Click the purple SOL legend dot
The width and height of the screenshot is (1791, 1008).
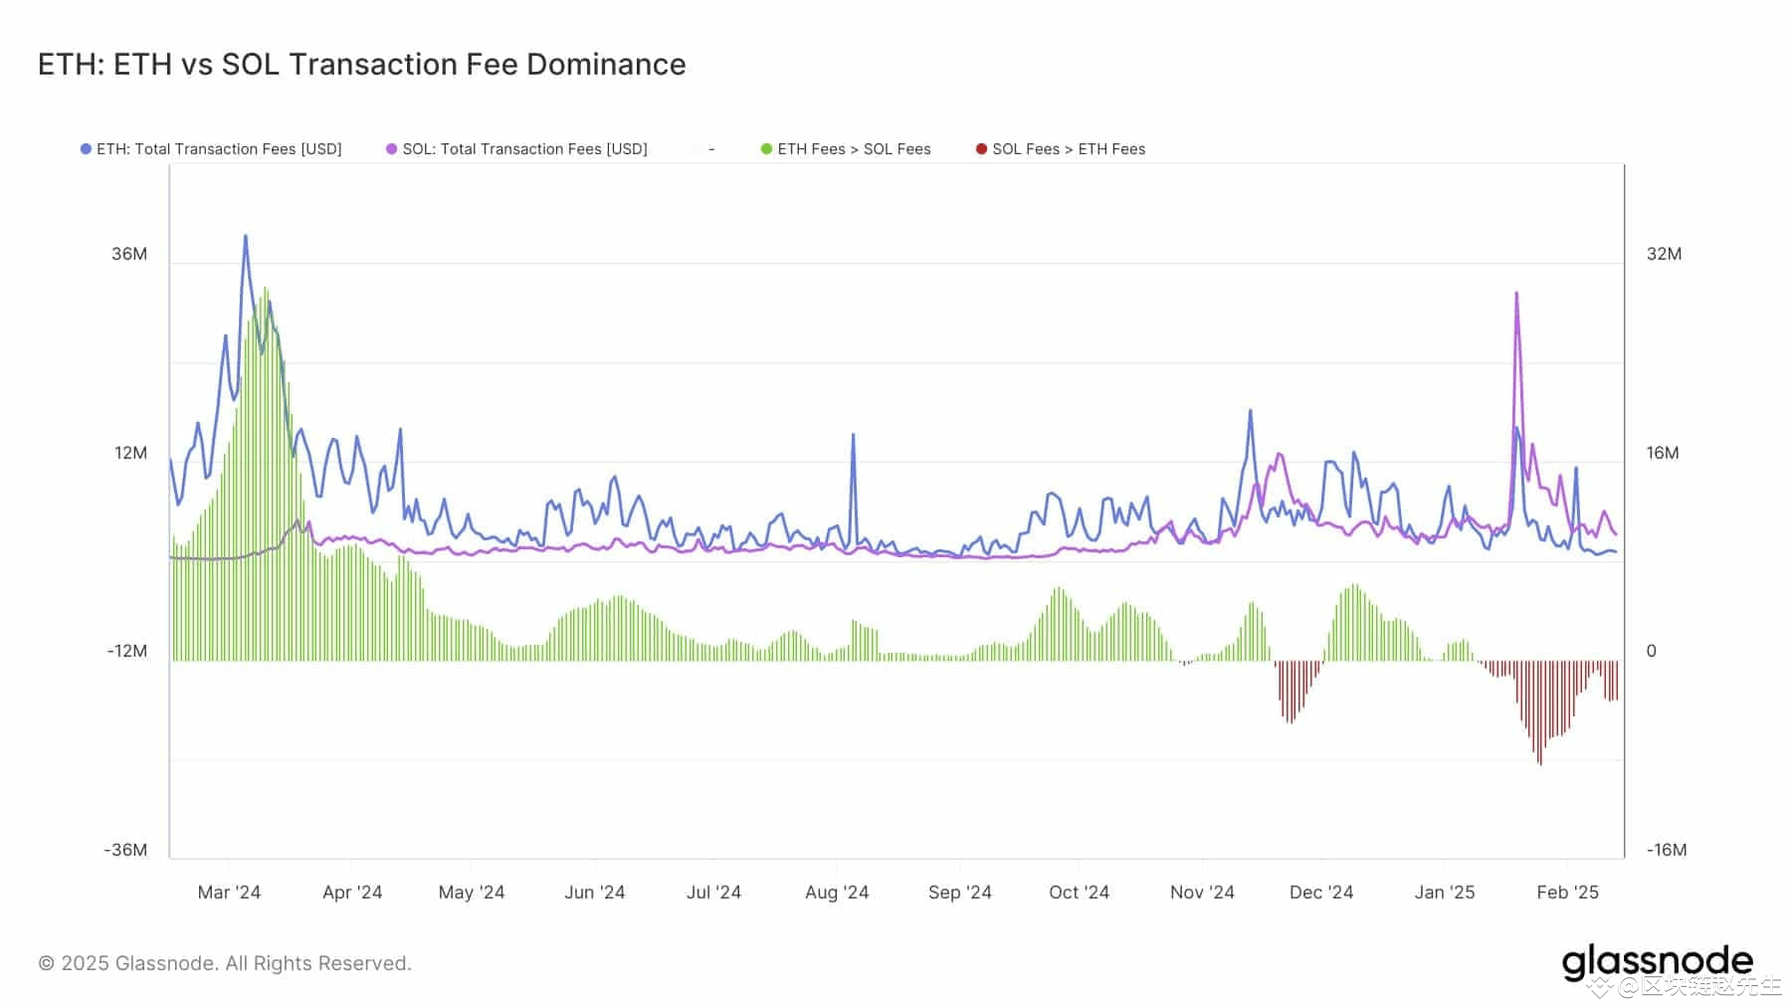point(392,148)
